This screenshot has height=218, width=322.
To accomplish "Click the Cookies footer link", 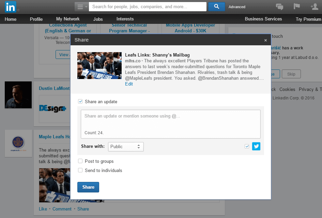I will pos(287,89).
